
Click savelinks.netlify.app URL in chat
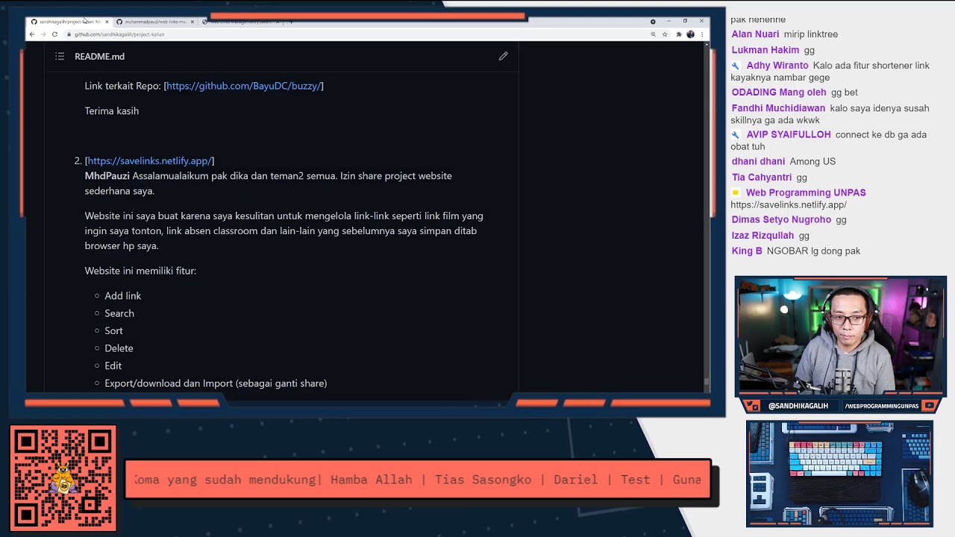tap(788, 204)
